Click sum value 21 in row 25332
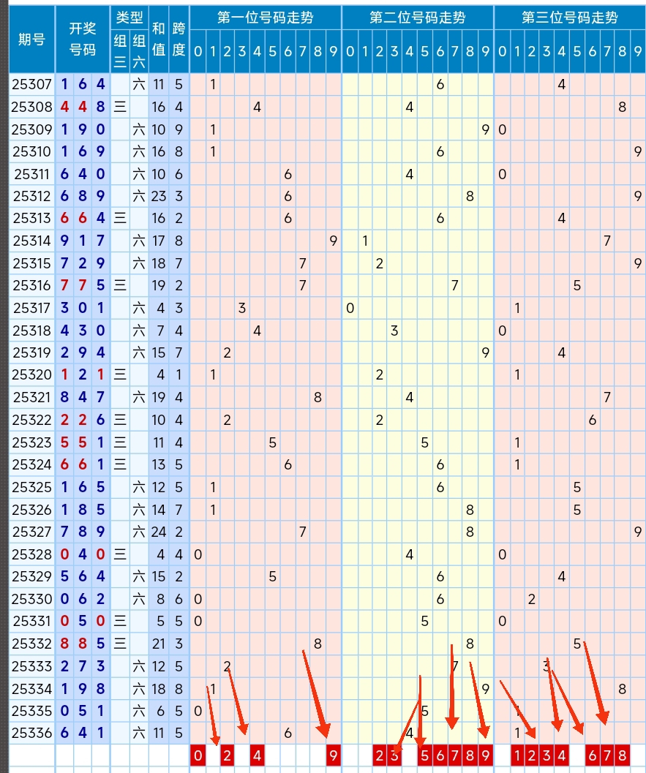This screenshot has height=773, width=646. [158, 644]
